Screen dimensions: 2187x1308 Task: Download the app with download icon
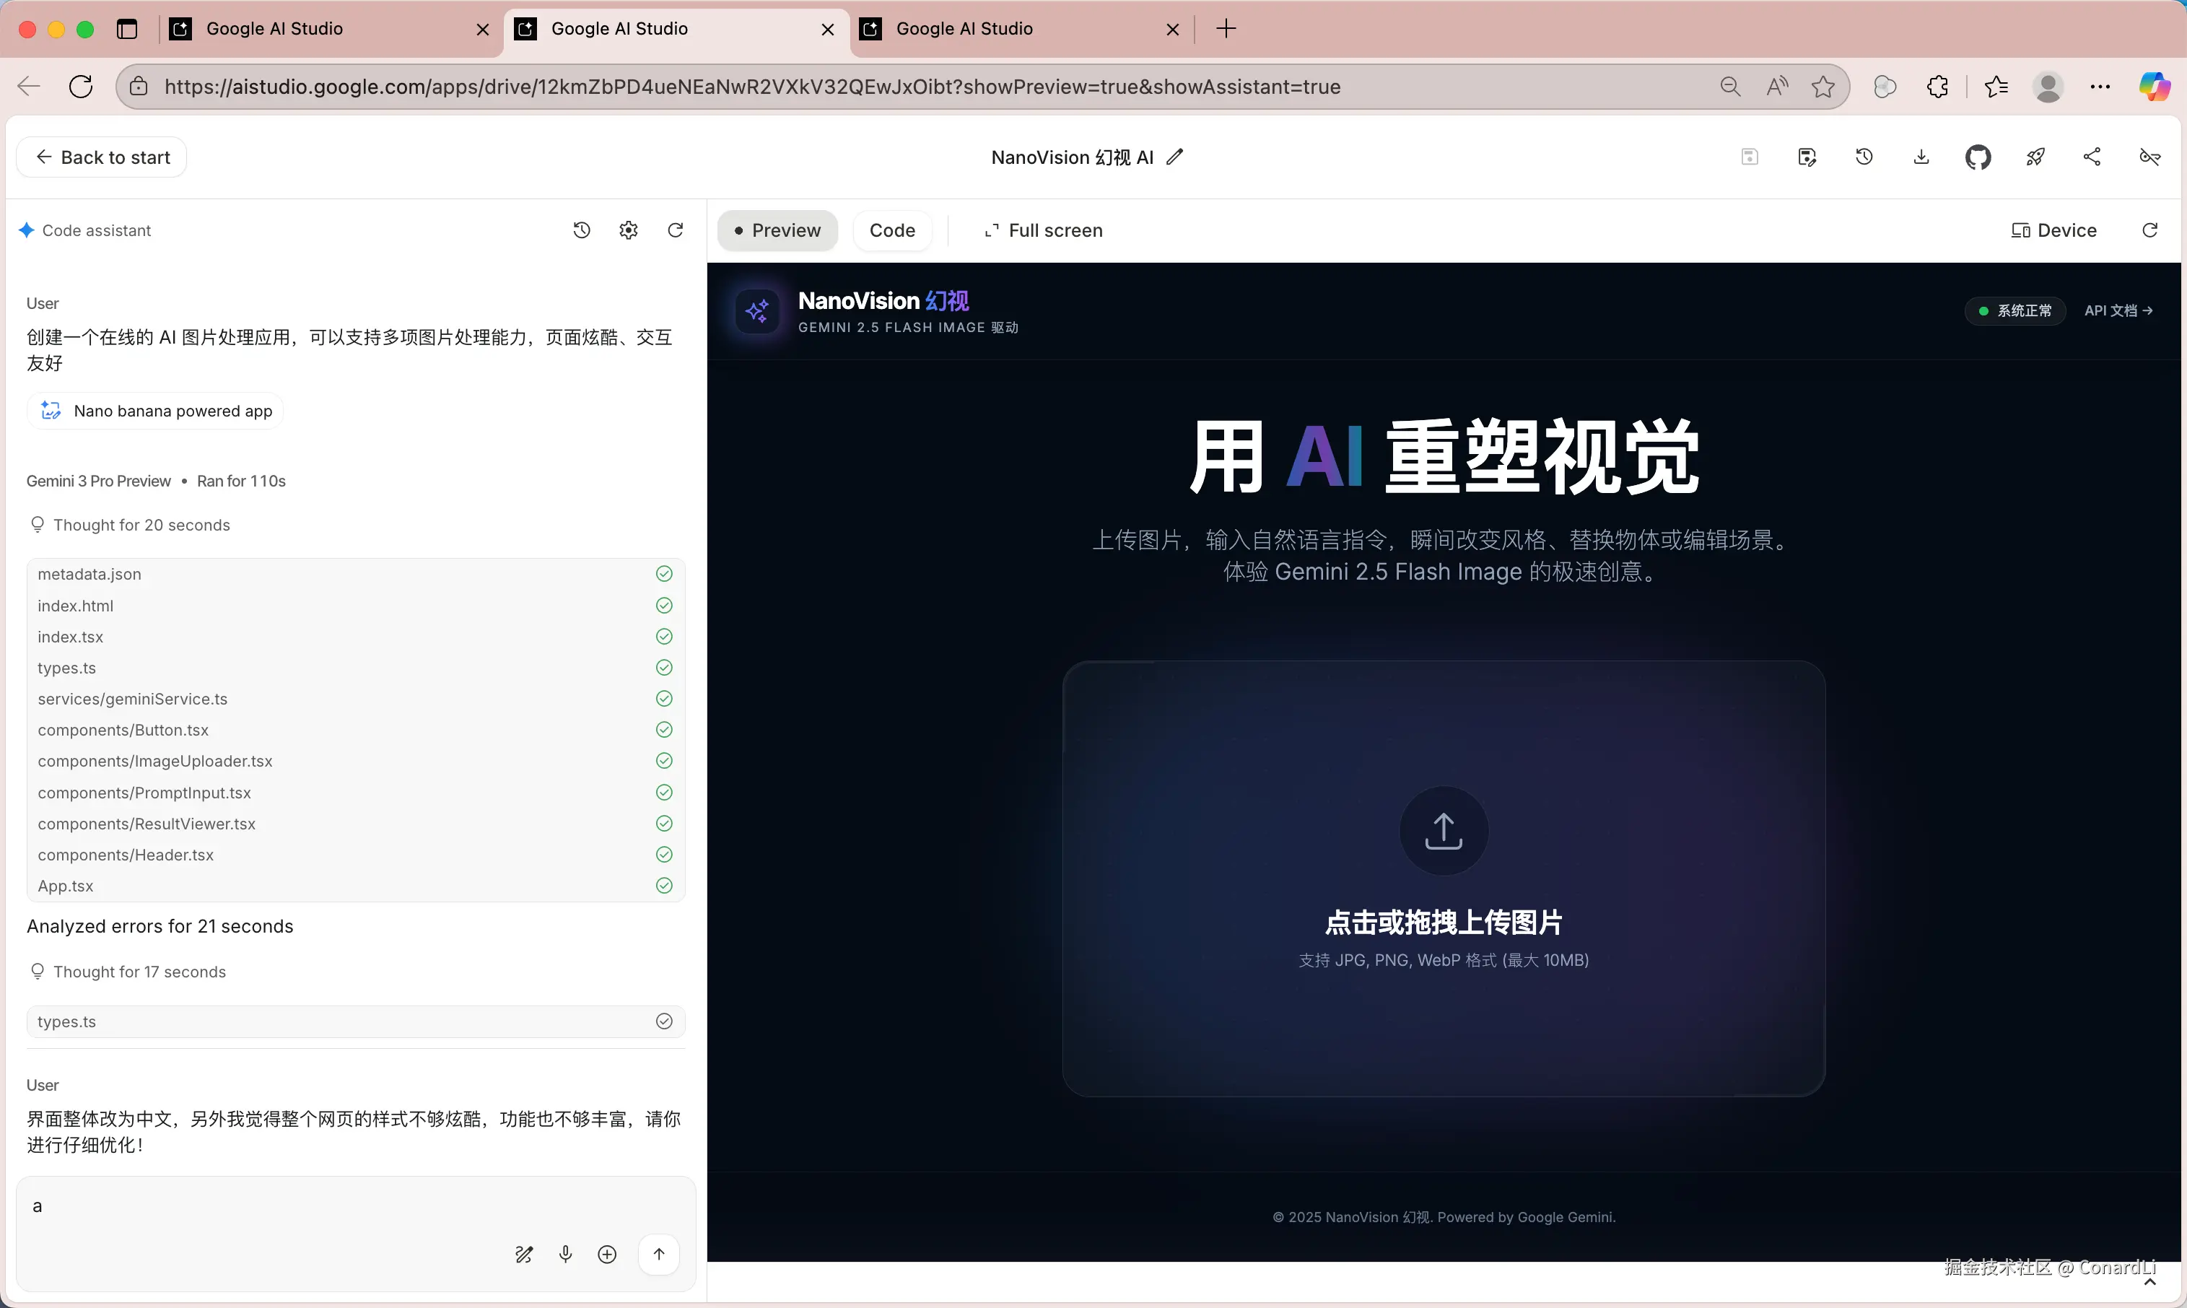[1921, 157]
